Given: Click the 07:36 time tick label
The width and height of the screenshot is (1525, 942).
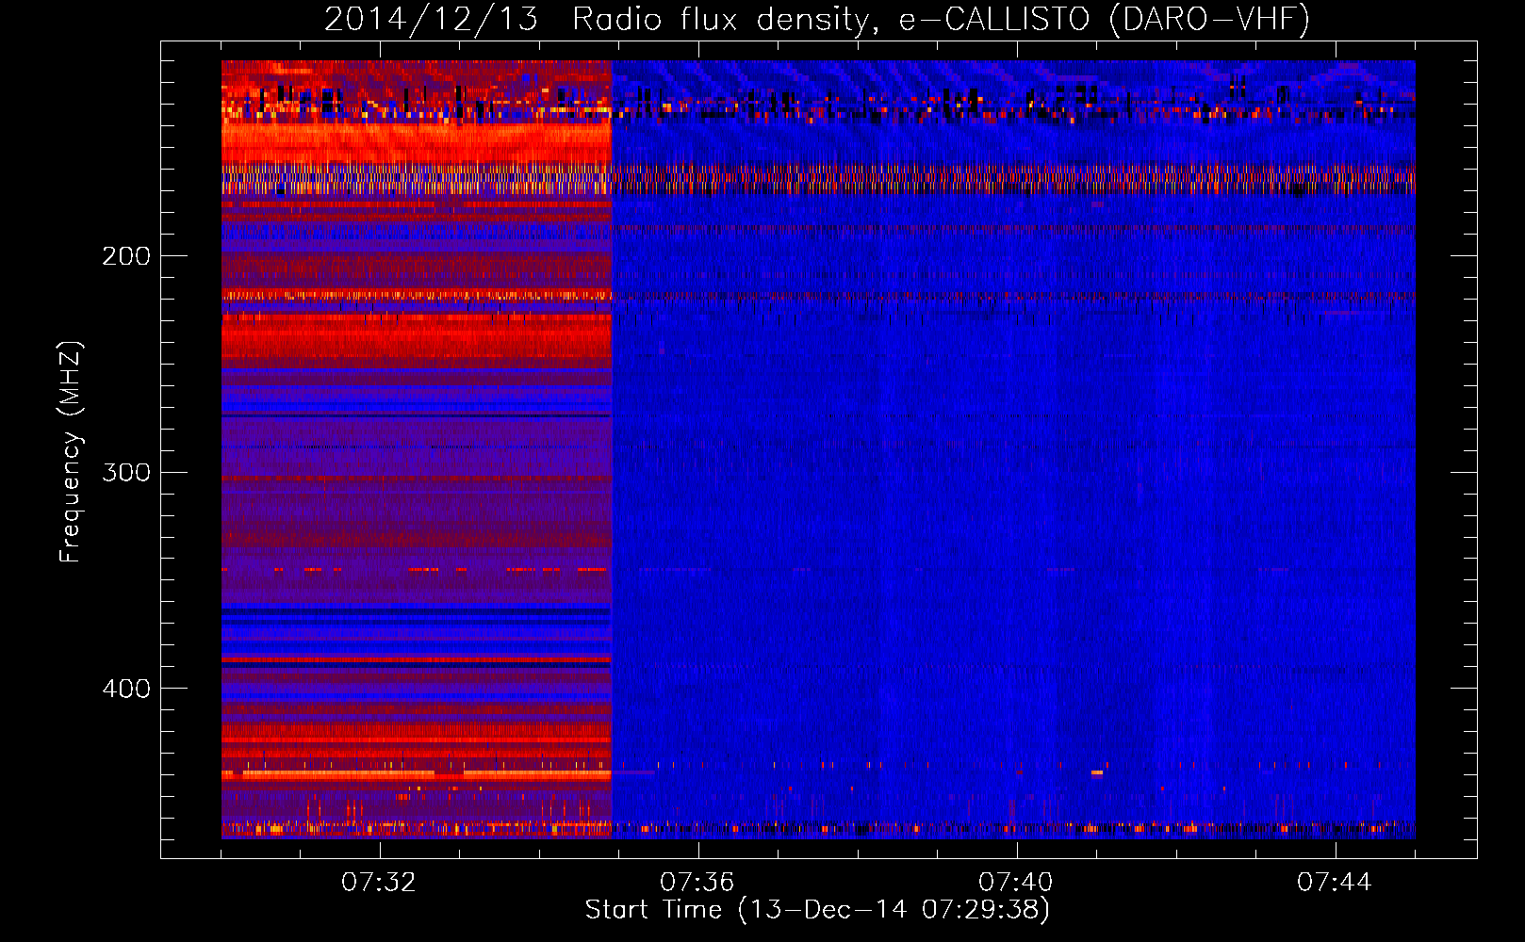Looking at the screenshot, I should tap(697, 883).
